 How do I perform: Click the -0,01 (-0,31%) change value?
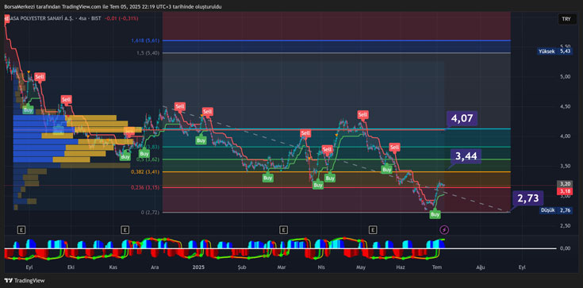(x=121, y=18)
